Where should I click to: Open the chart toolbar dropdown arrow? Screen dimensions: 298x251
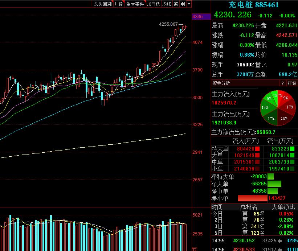click(189, 4)
